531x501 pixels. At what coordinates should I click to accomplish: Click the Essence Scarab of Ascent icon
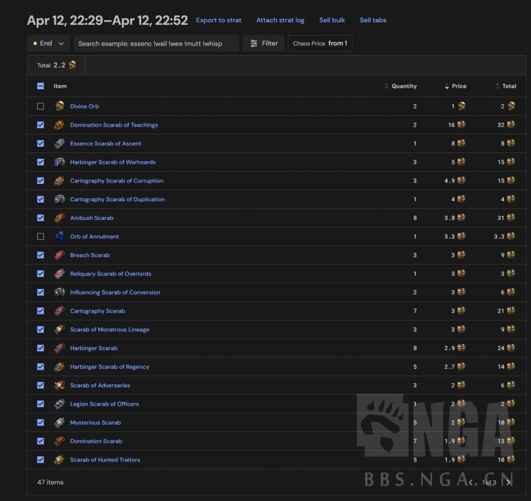pyautogui.click(x=60, y=144)
